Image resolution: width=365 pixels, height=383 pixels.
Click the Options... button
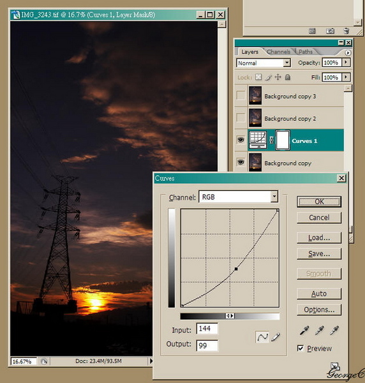pyautogui.click(x=319, y=310)
